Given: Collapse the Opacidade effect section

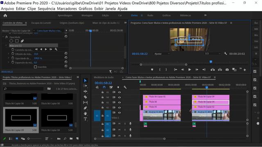Looking at the screenshot, I should (3, 37).
